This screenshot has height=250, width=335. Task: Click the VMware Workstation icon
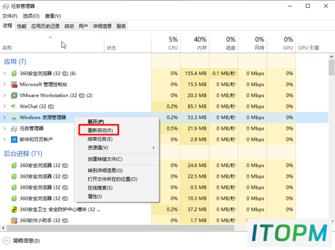14,96
